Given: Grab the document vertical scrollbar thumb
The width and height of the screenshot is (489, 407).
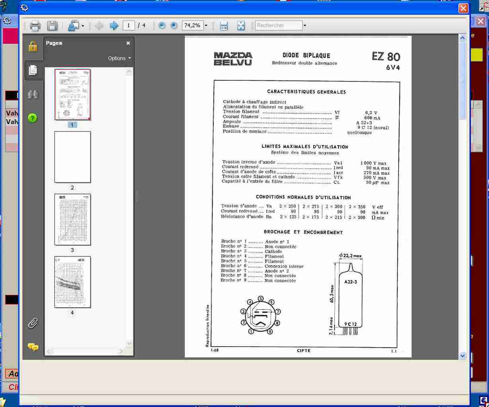Looking at the screenshot, I should pyautogui.click(x=462, y=80).
